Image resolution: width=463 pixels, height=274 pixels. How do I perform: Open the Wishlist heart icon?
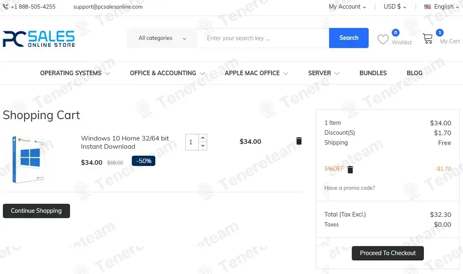pyautogui.click(x=383, y=39)
